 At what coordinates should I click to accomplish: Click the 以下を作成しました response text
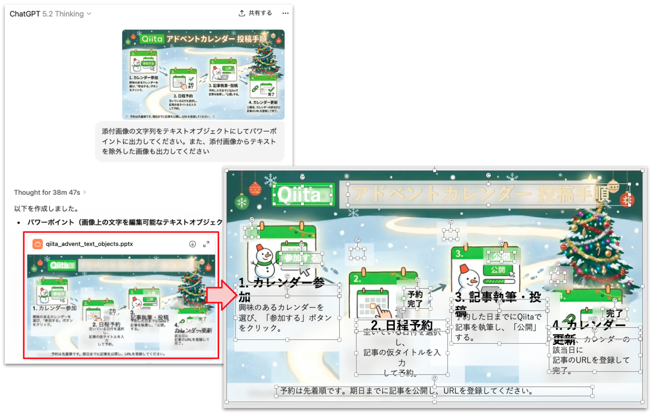46,208
